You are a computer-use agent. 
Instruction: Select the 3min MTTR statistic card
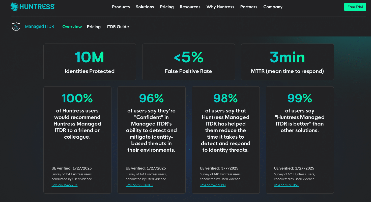pyautogui.click(x=287, y=62)
